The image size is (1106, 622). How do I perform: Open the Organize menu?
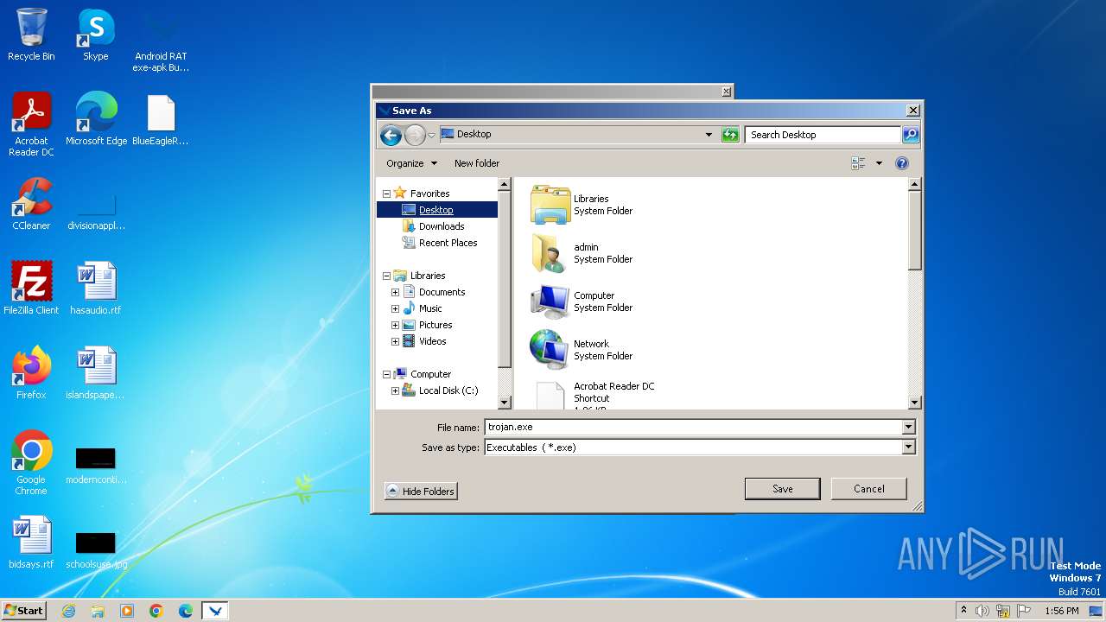coord(411,163)
